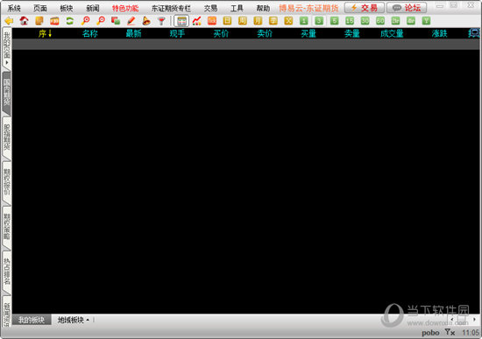Open the 帮助 menu
Viewport: 482px width, 339px height.
click(x=263, y=8)
